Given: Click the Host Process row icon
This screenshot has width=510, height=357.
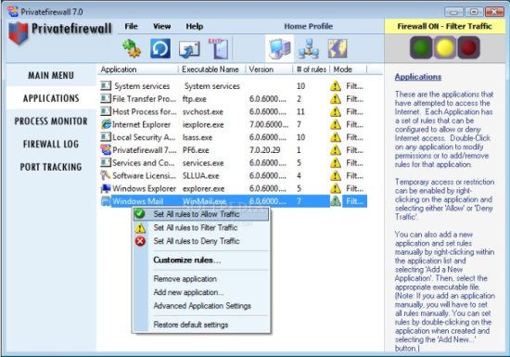Looking at the screenshot, I should [106, 111].
